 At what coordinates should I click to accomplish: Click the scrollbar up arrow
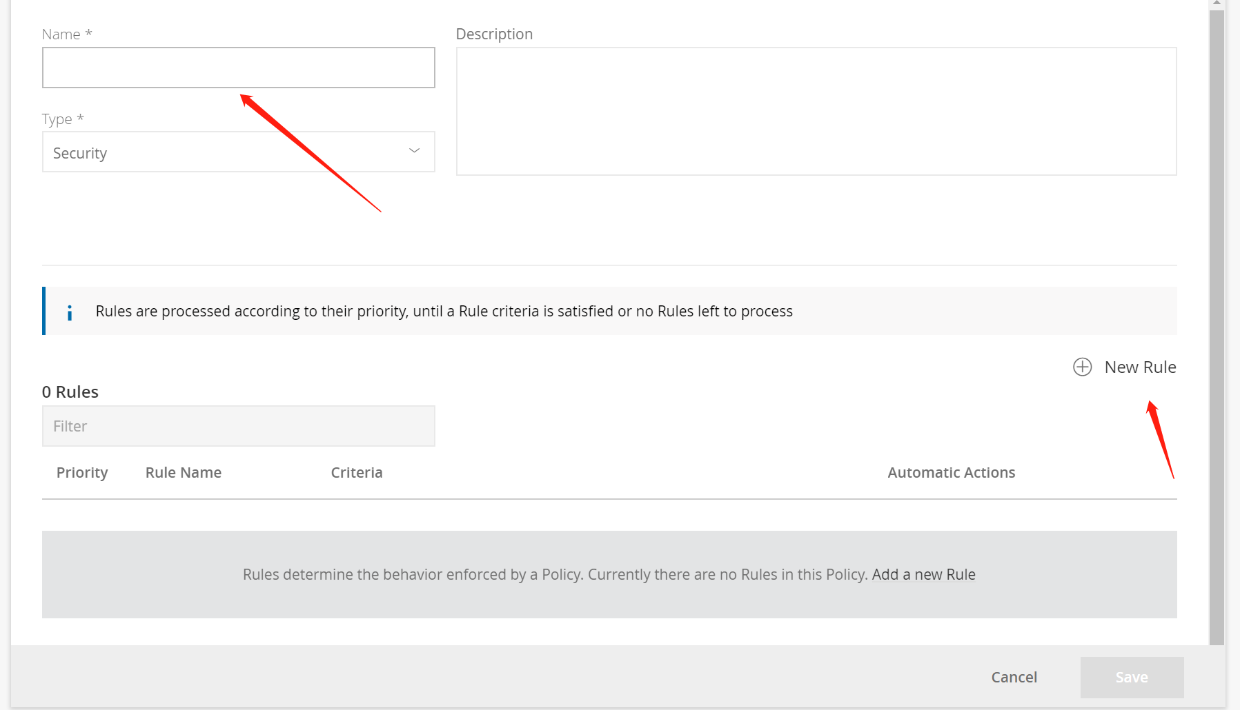click(x=1217, y=3)
